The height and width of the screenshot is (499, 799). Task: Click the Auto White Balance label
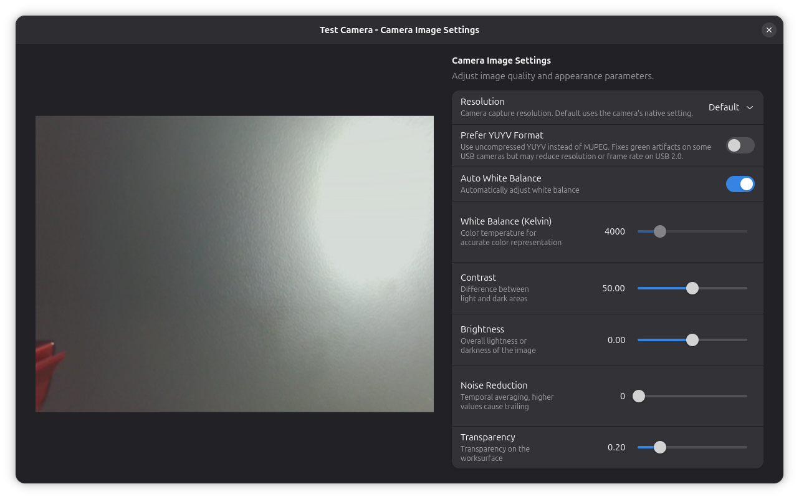coord(500,178)
